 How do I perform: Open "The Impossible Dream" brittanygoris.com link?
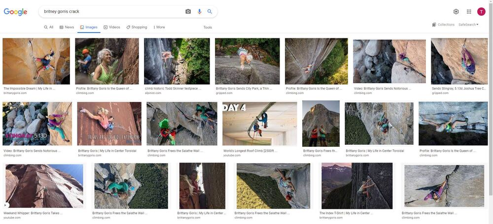29,89
